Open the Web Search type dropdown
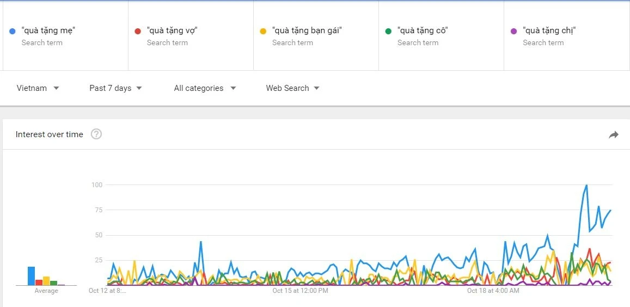 coord(292,88)
